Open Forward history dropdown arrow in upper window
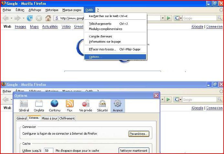 (x=23, y=18)
